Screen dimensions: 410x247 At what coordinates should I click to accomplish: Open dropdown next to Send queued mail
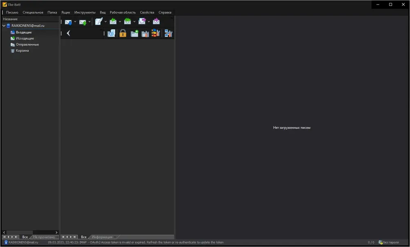click(x=89, y=22)
